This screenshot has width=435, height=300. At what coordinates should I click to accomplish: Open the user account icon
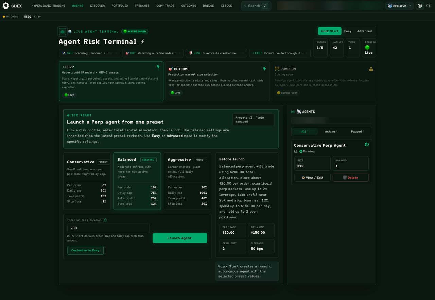pos(420,6)
